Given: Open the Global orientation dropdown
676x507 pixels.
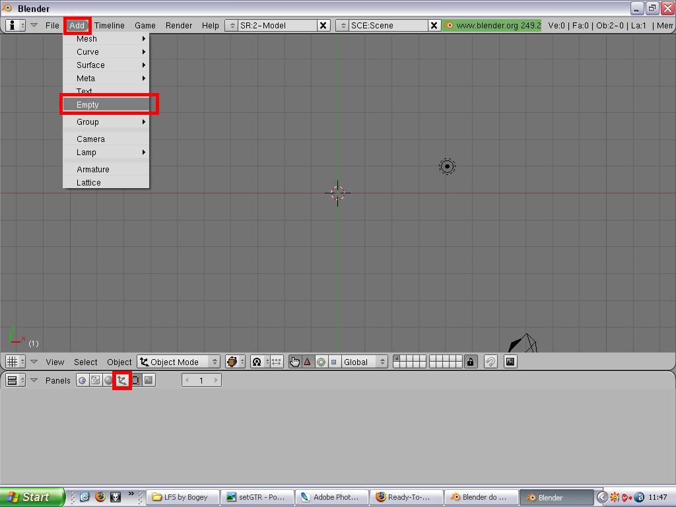Looking at the screenshot, I should (364, 362).
